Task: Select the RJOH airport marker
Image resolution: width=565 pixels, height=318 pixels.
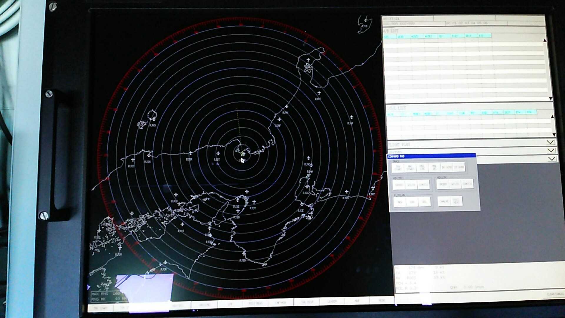Action: (149, 155)
